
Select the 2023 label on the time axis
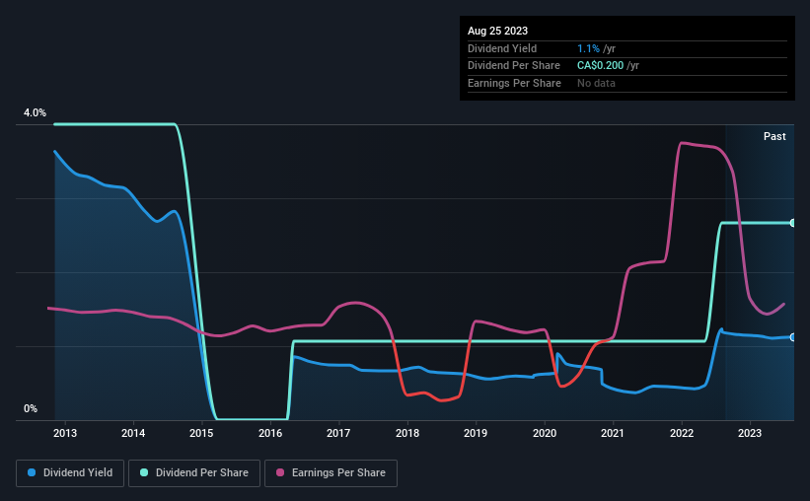coord(750,433)
